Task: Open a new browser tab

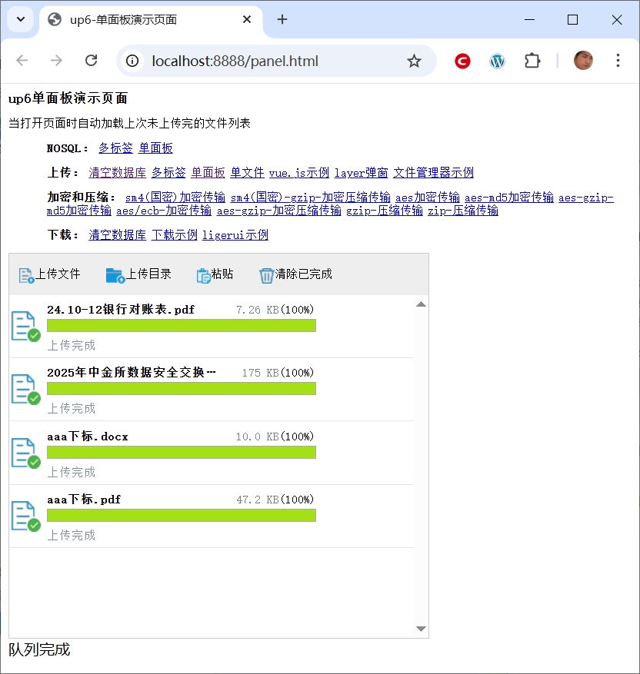Action: pyautogui.click(x=282, y=20)
